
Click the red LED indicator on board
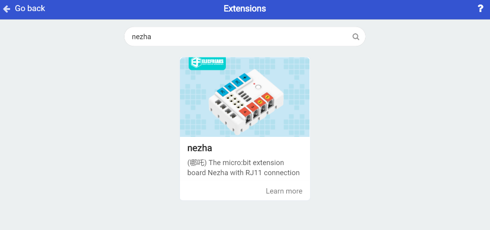pyautogui.click(x=254, y=84)
